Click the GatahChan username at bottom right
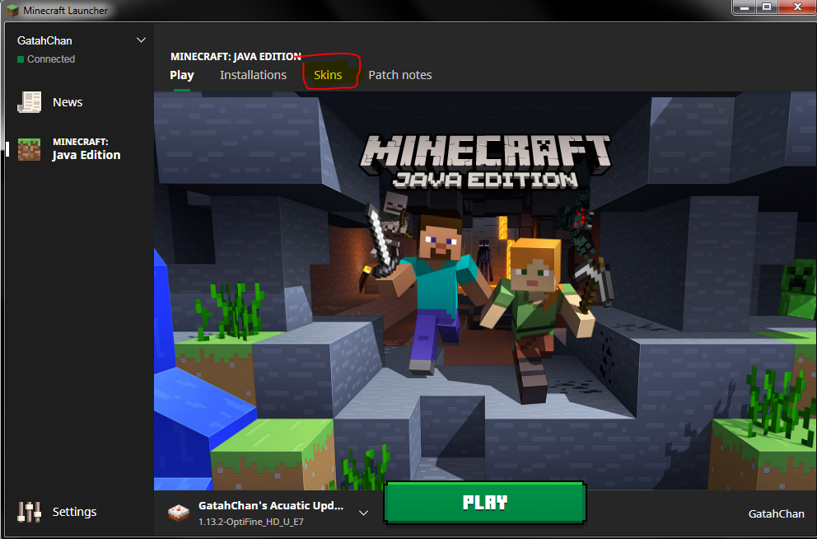 click(777, 514)
